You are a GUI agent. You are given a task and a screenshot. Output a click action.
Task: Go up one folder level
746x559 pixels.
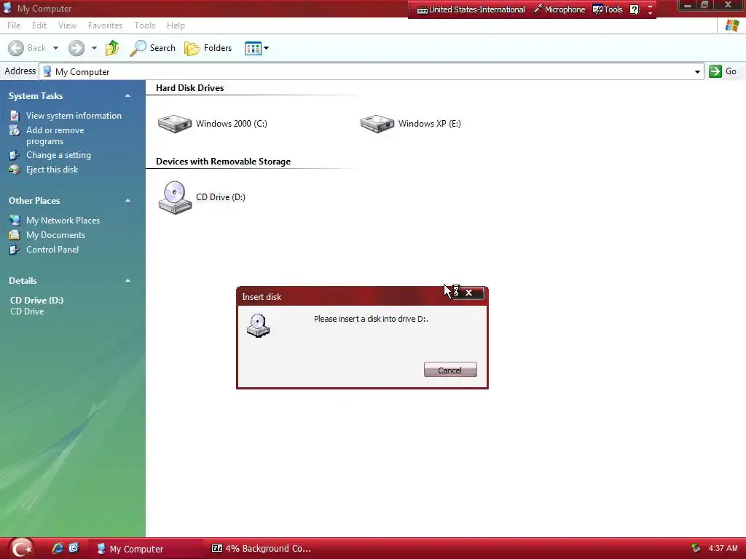[112, 48]
